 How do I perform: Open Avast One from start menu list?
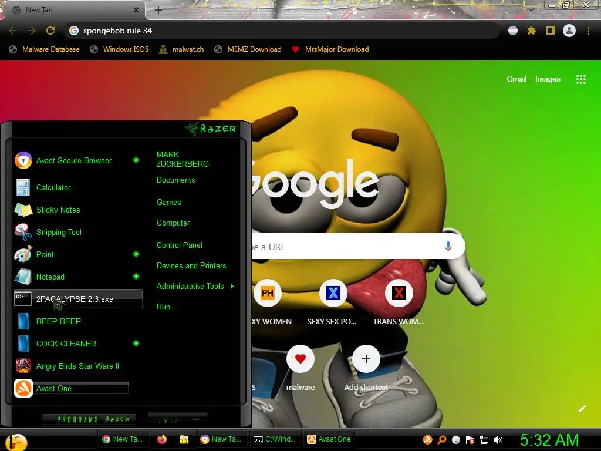click(x=71, y=388)
